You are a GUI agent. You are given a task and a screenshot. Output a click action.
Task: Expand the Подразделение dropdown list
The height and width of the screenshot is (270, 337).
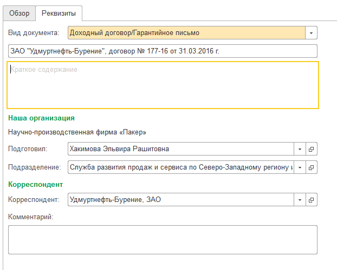[300, 167]
